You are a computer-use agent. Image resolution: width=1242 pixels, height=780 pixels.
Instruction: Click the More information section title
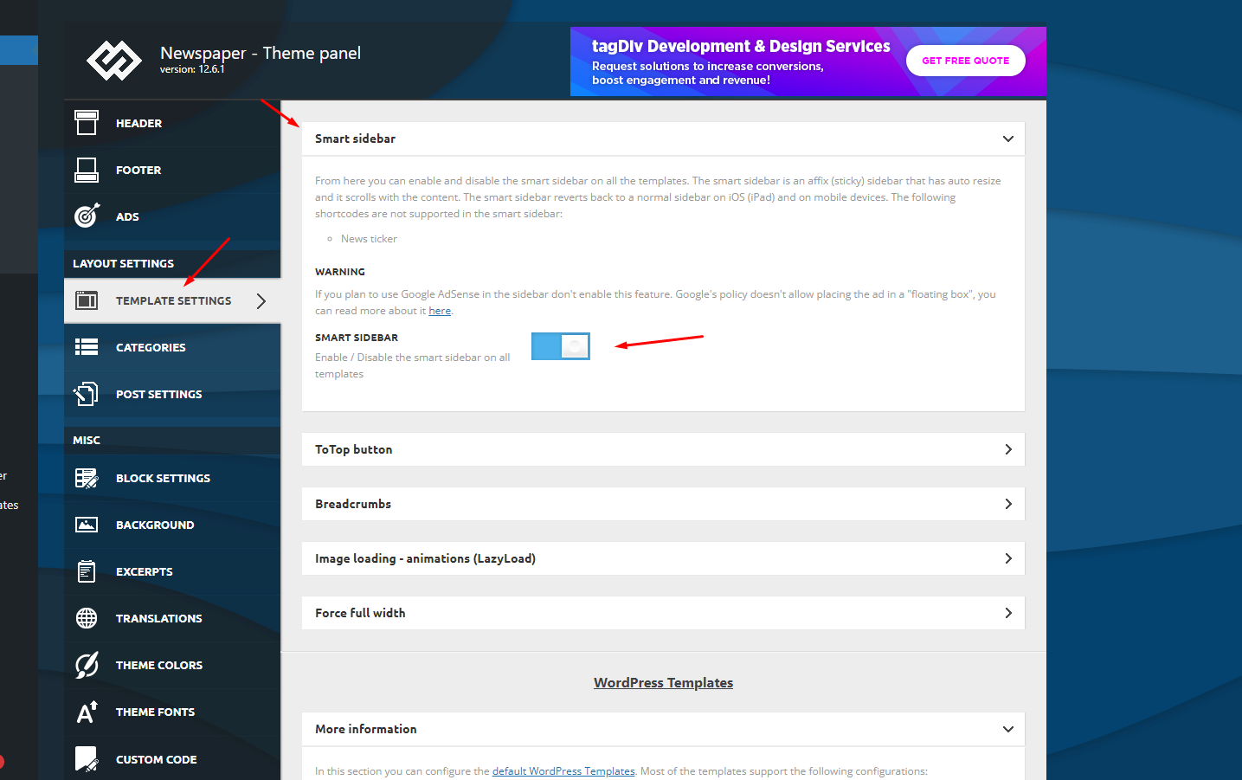click(x=366, y=729)
